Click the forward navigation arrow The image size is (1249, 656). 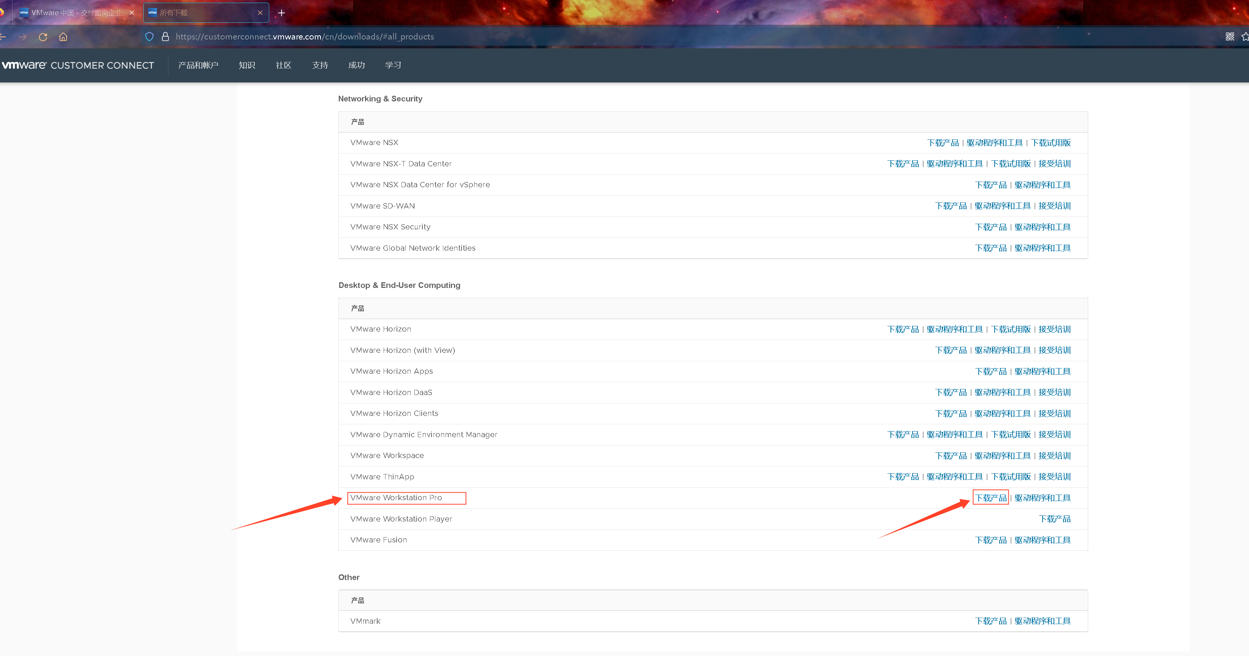coord(22,37)
